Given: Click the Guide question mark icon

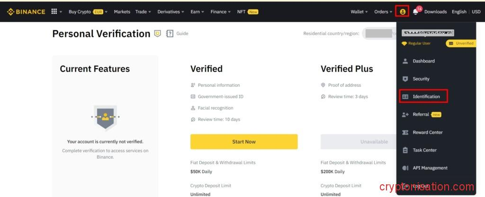Looking at the screenshot, I should coord(170,34).
